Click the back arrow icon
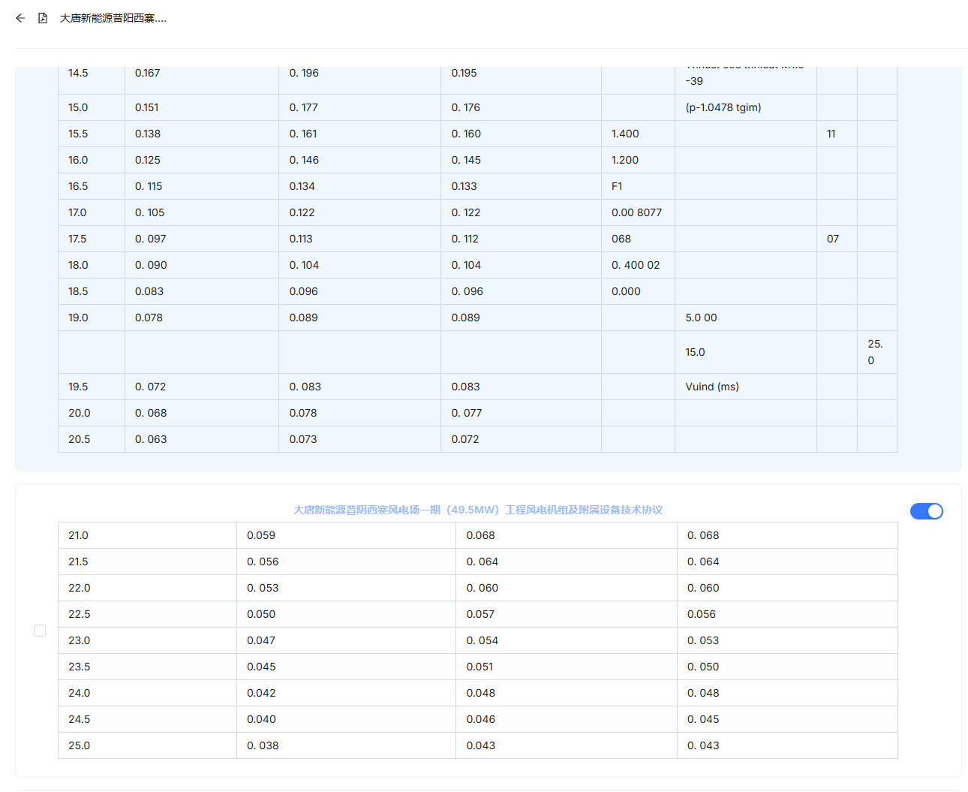 (x=20, y=18)
